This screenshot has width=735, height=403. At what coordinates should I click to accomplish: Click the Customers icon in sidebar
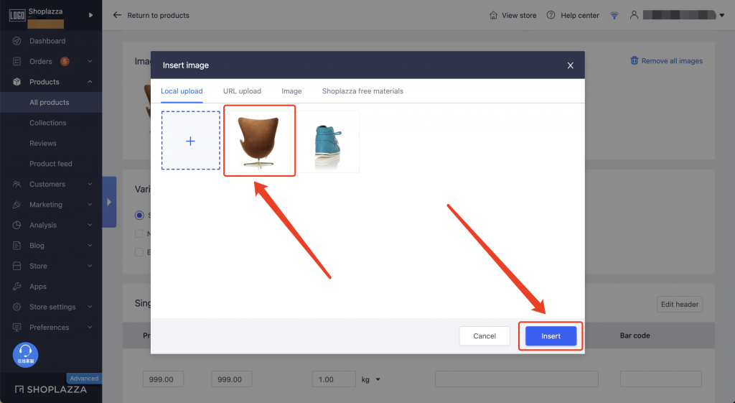(16, 185)
